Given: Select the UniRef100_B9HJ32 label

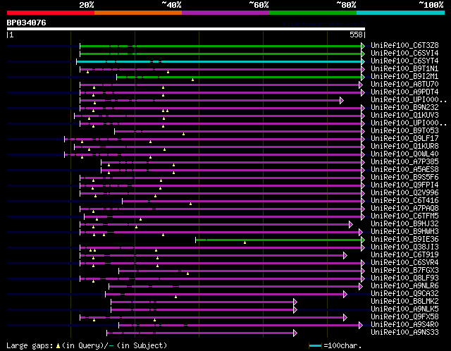Looking at the screenshot, I should click(404, 224).
